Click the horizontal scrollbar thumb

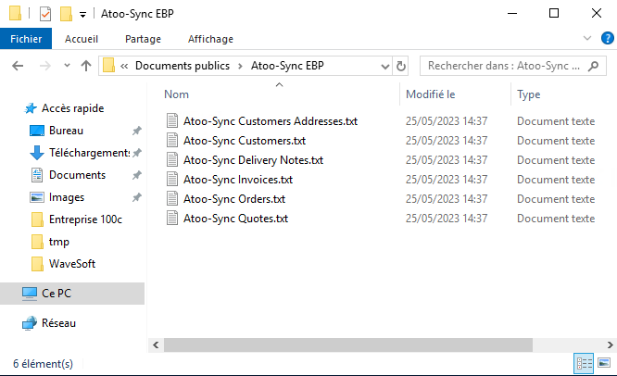[x=348, y=345]
